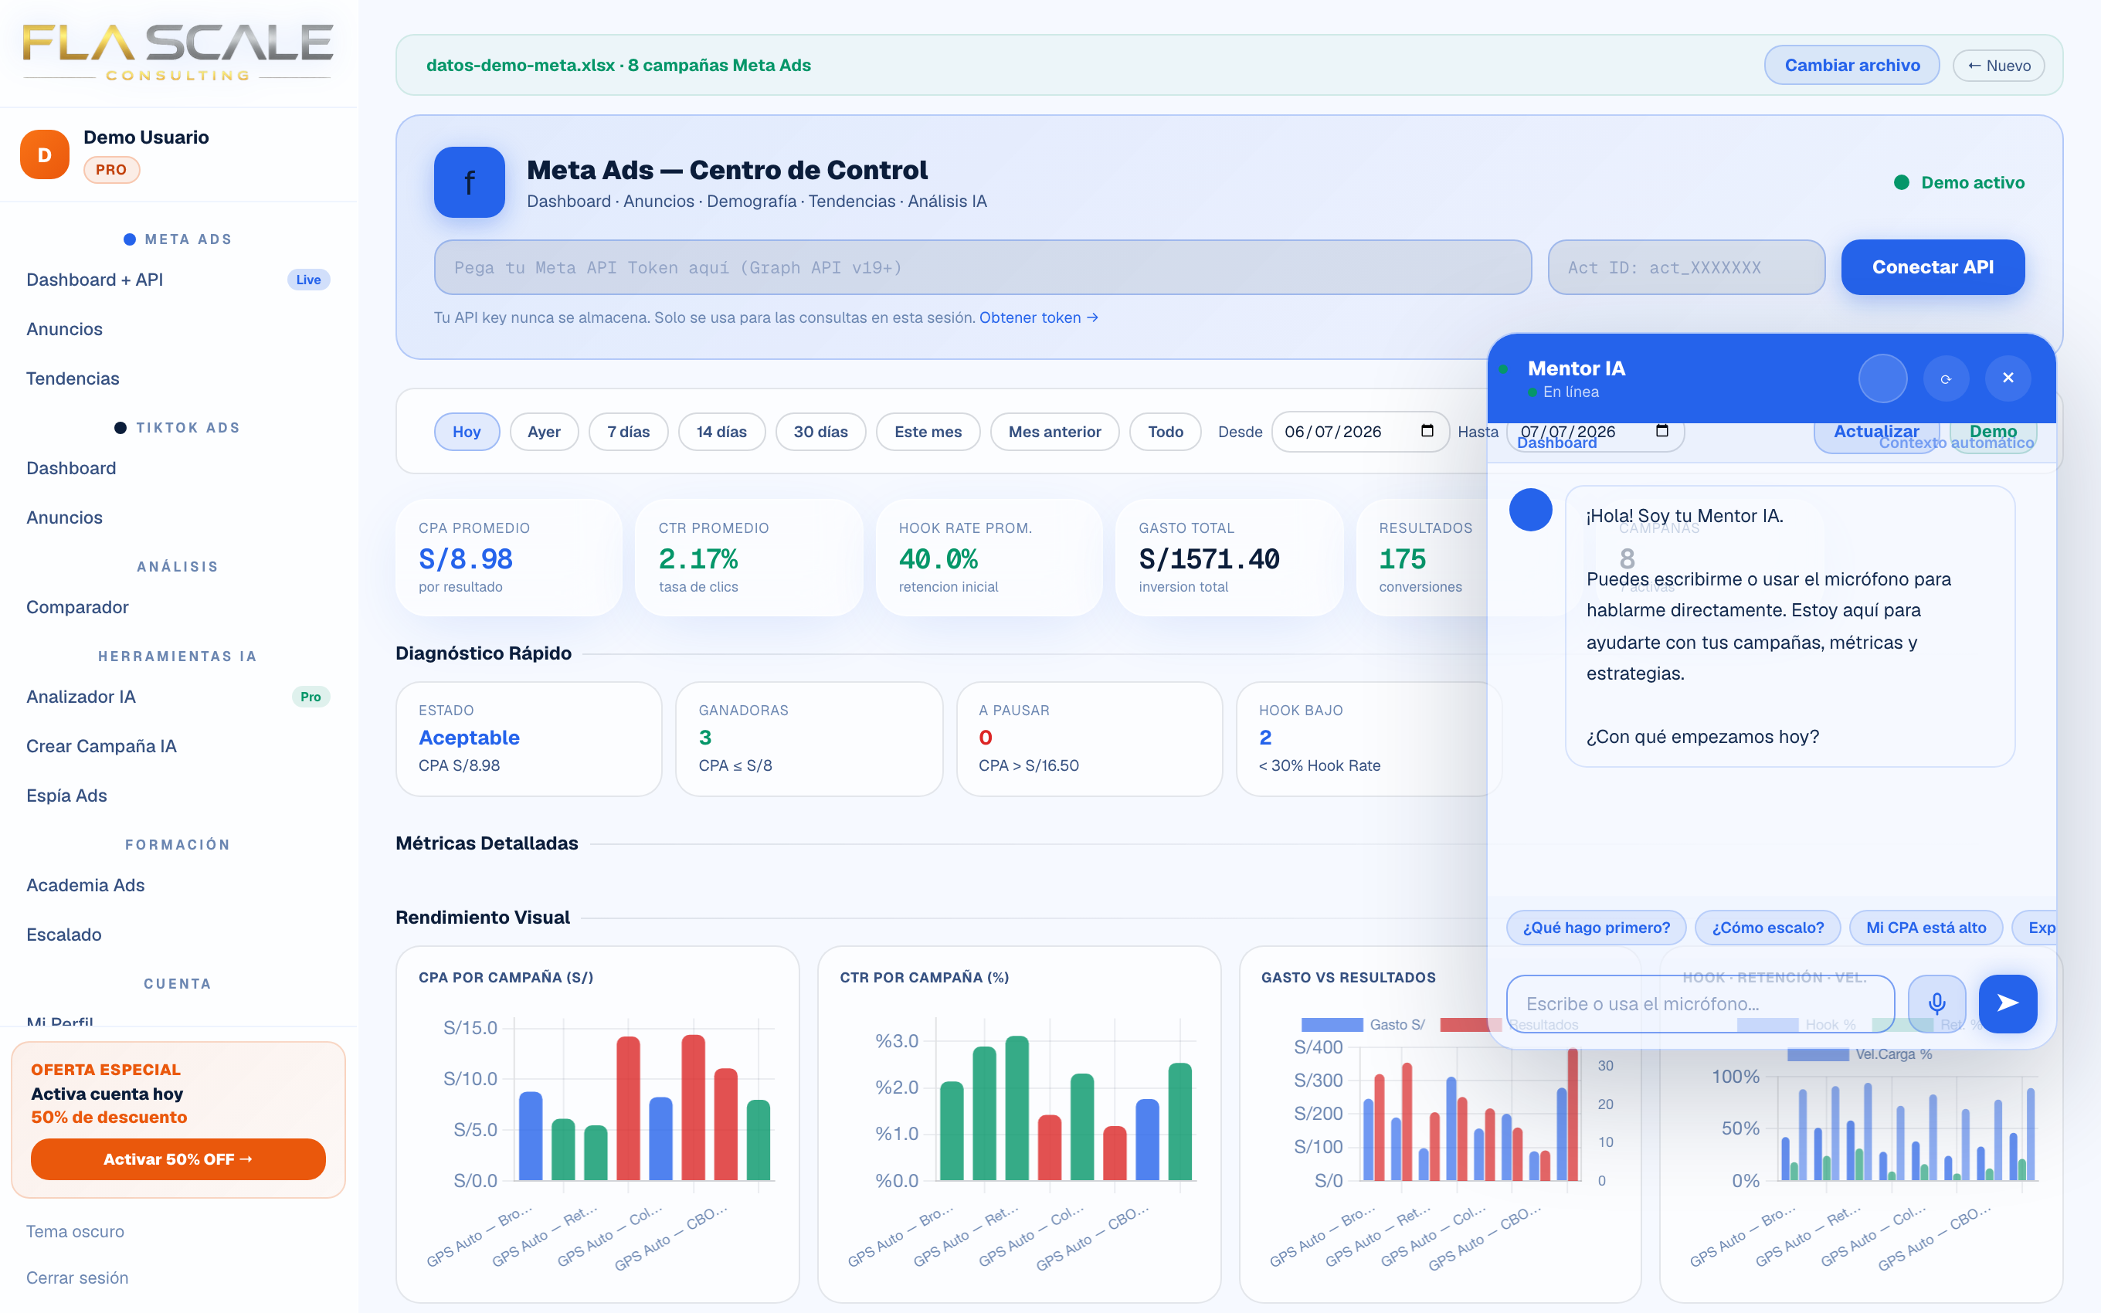Follow the 'Obtener token →' link

coord(1039,318)
